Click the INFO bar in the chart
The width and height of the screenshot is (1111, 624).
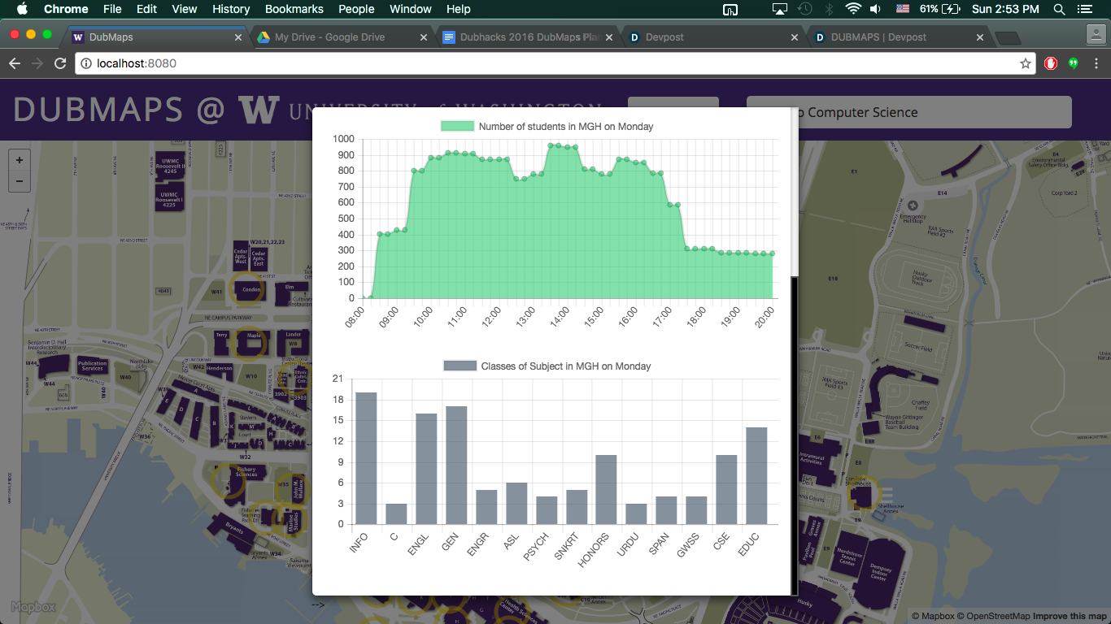click(x=366, y=458)
